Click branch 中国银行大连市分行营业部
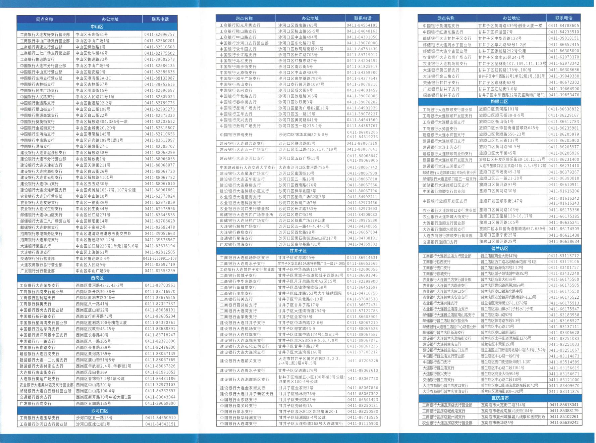The image size is (596, 443). coord(43,66)
